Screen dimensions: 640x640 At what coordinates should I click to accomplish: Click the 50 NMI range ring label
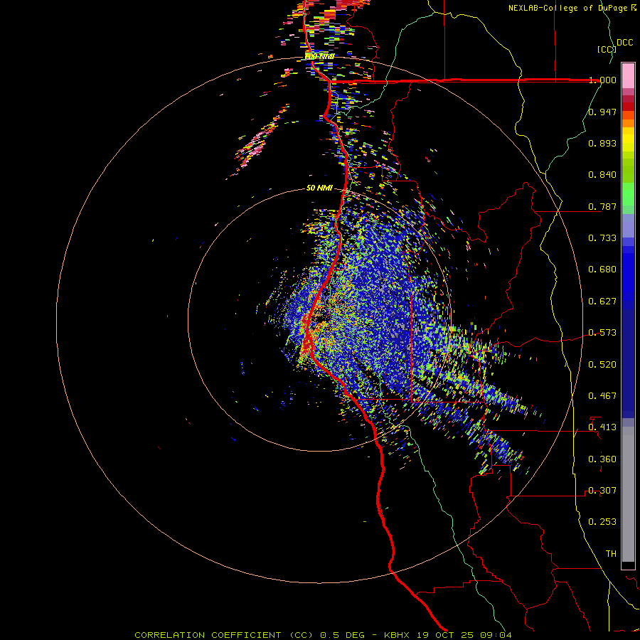319,188
